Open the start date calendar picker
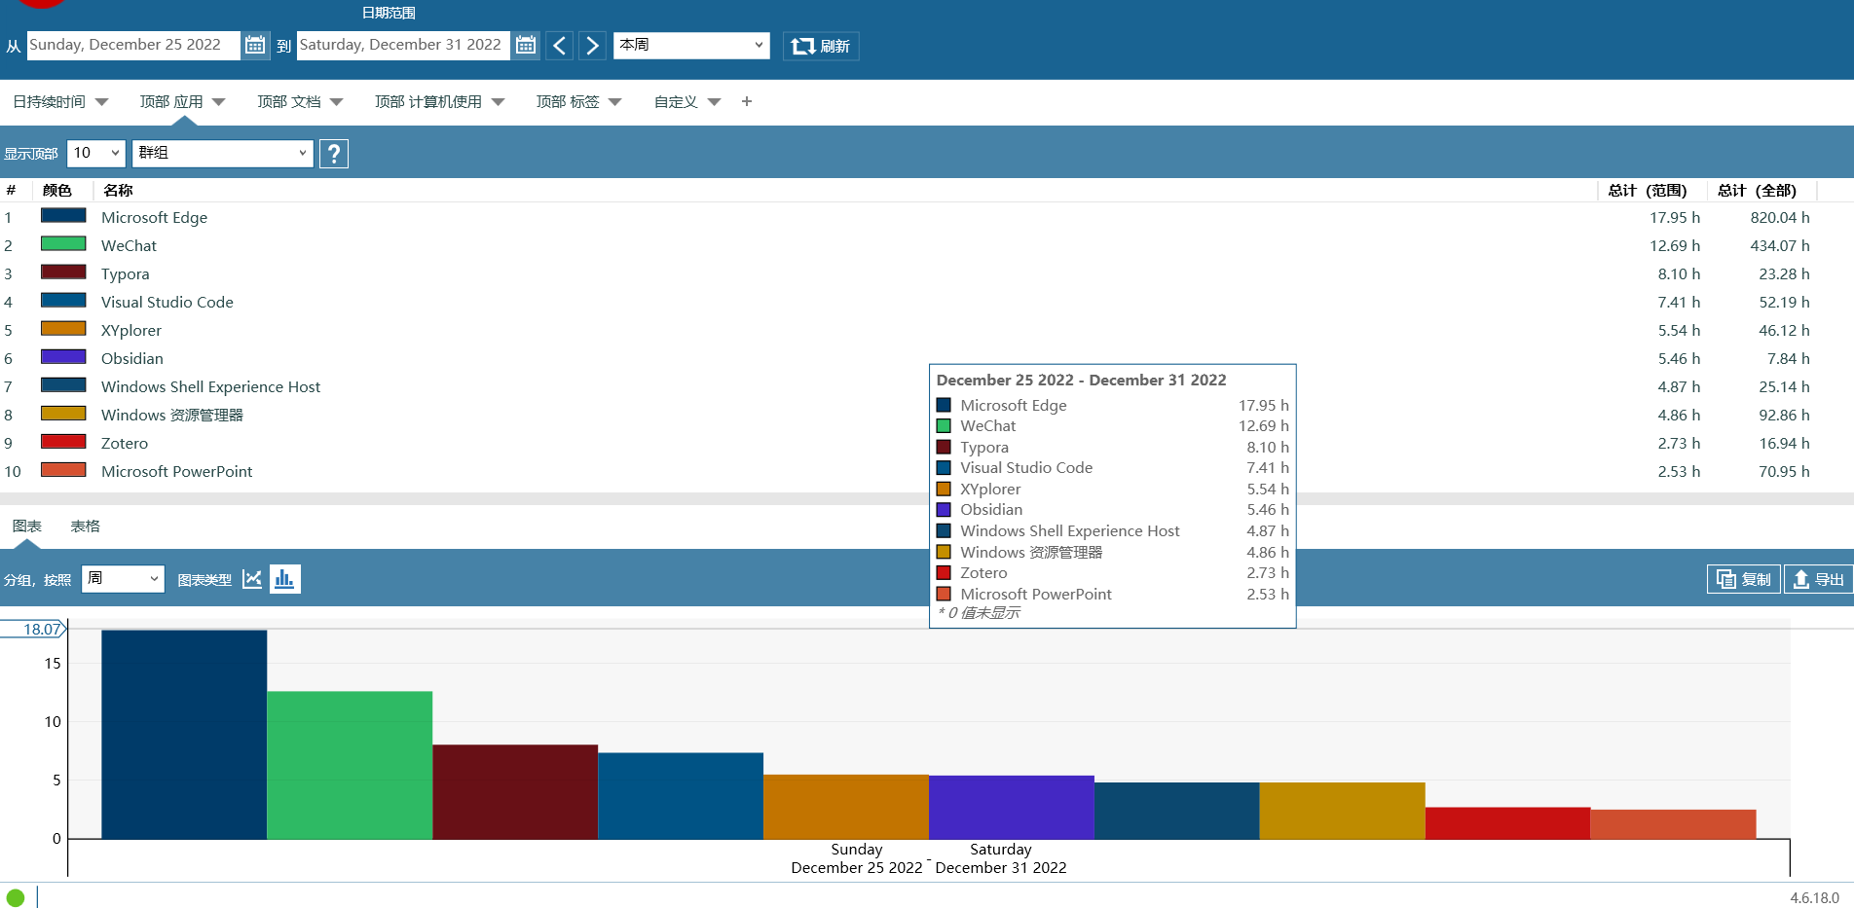This screenshot has height=908, width=1854. click(255, 45)
